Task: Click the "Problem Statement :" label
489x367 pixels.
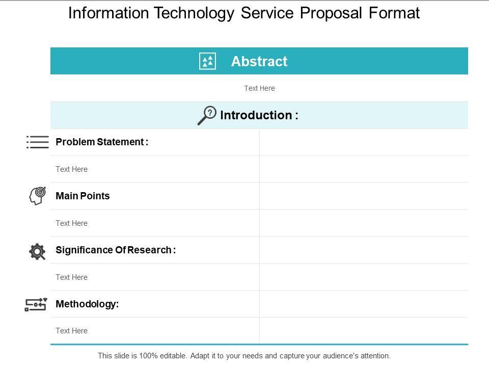Action: click(x=102, y=142)
